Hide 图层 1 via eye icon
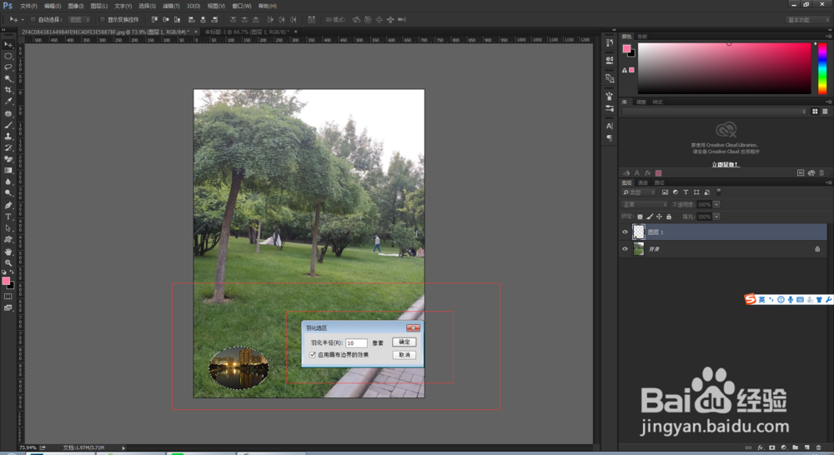Screen dimensions: 834x455 click(625, 232)
